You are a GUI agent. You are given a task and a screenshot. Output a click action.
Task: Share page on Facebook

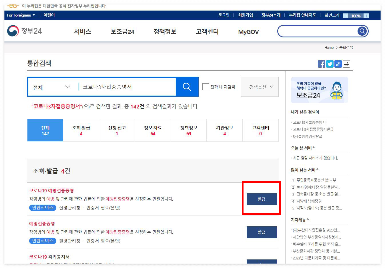pyautogui.click(x=321, y=64)
